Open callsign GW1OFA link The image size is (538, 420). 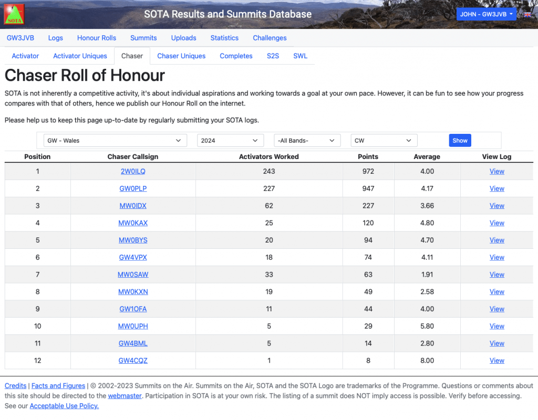[133, 309]
